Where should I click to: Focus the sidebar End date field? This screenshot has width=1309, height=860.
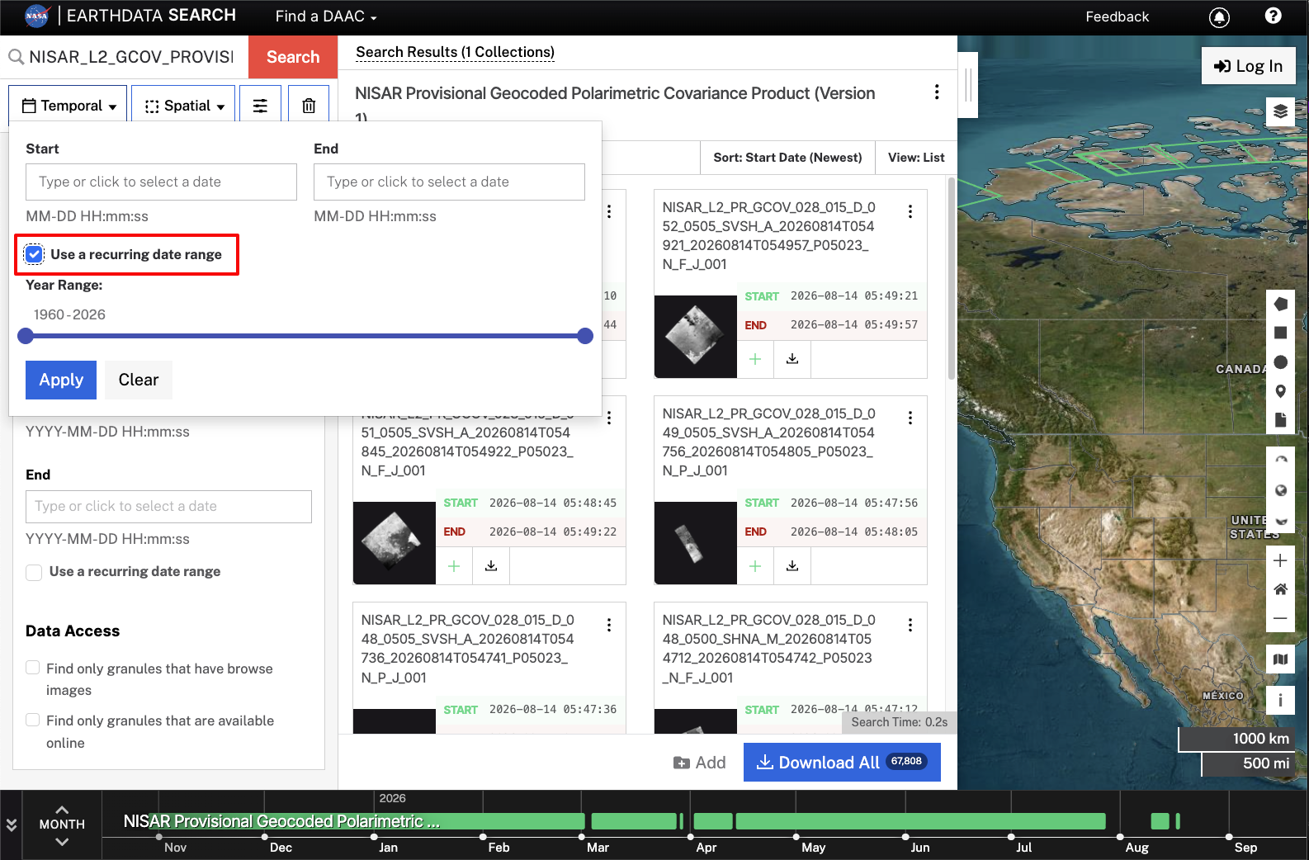click(168, 507)
